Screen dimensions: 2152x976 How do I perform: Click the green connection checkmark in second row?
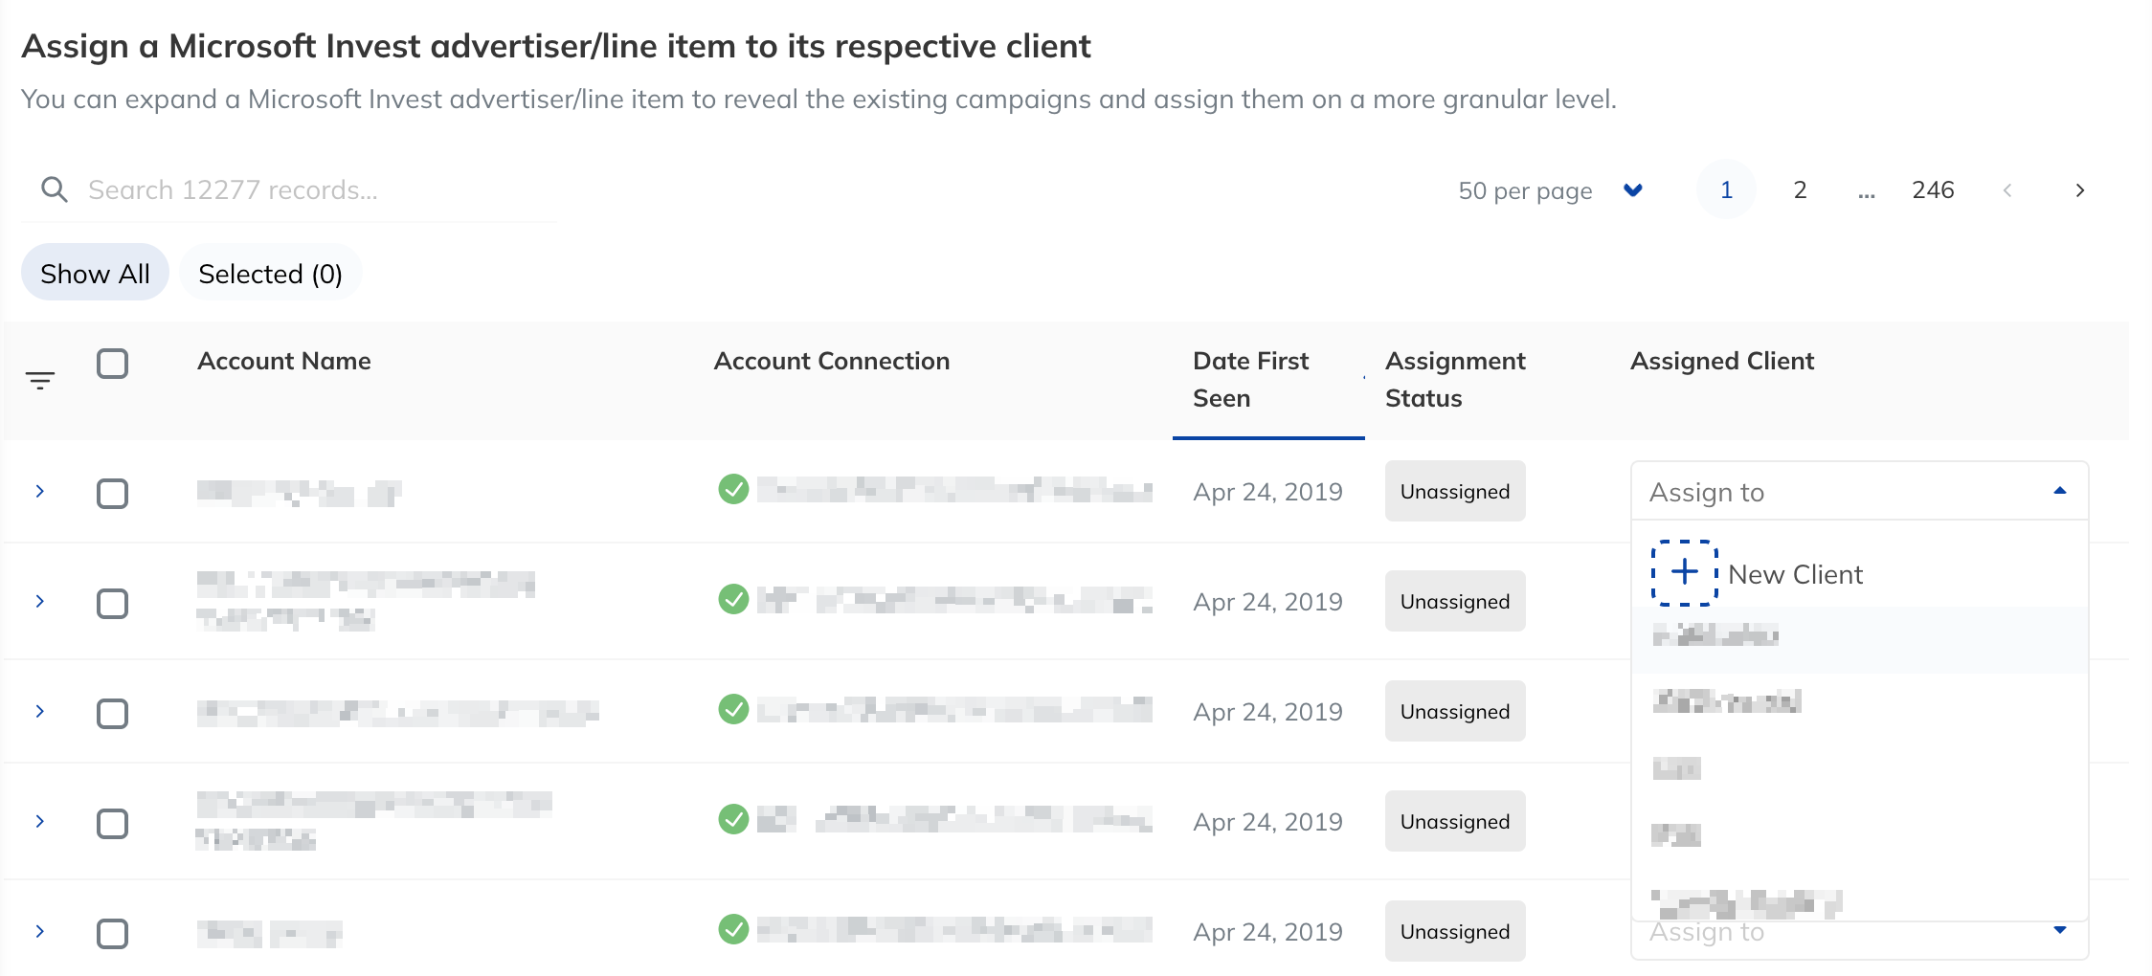[x=733, y=599]
